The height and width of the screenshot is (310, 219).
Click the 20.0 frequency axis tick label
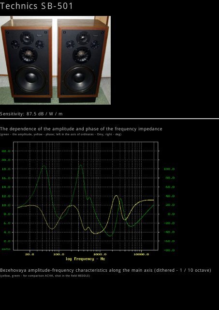point(29,254)
